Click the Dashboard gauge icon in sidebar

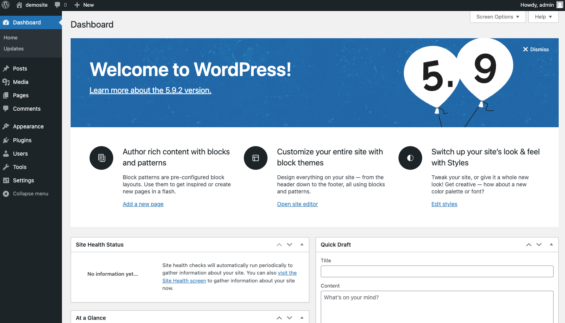click(x=6, y=22)
